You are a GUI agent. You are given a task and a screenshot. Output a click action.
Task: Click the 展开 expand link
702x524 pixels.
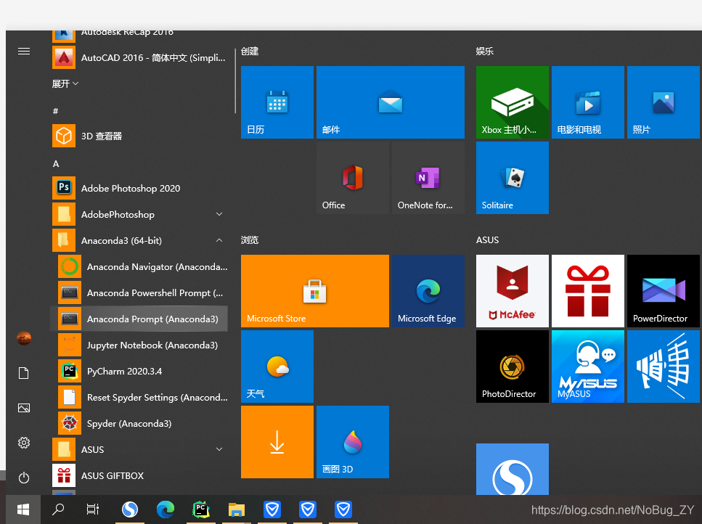click(65, 83)
